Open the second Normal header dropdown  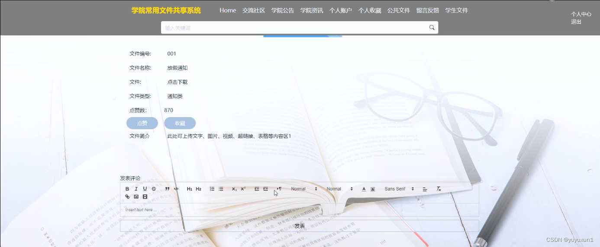[x=339, y=189]
